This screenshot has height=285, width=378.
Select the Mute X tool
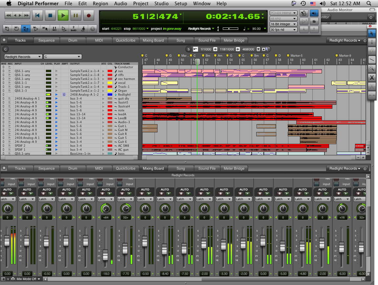point(372,77)
